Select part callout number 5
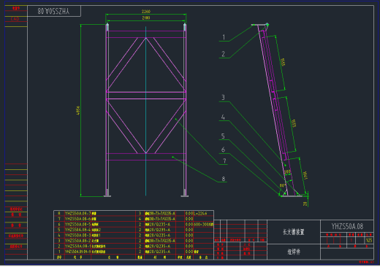Viewport: 380px width, 267px height. click(x=223, y=136)
